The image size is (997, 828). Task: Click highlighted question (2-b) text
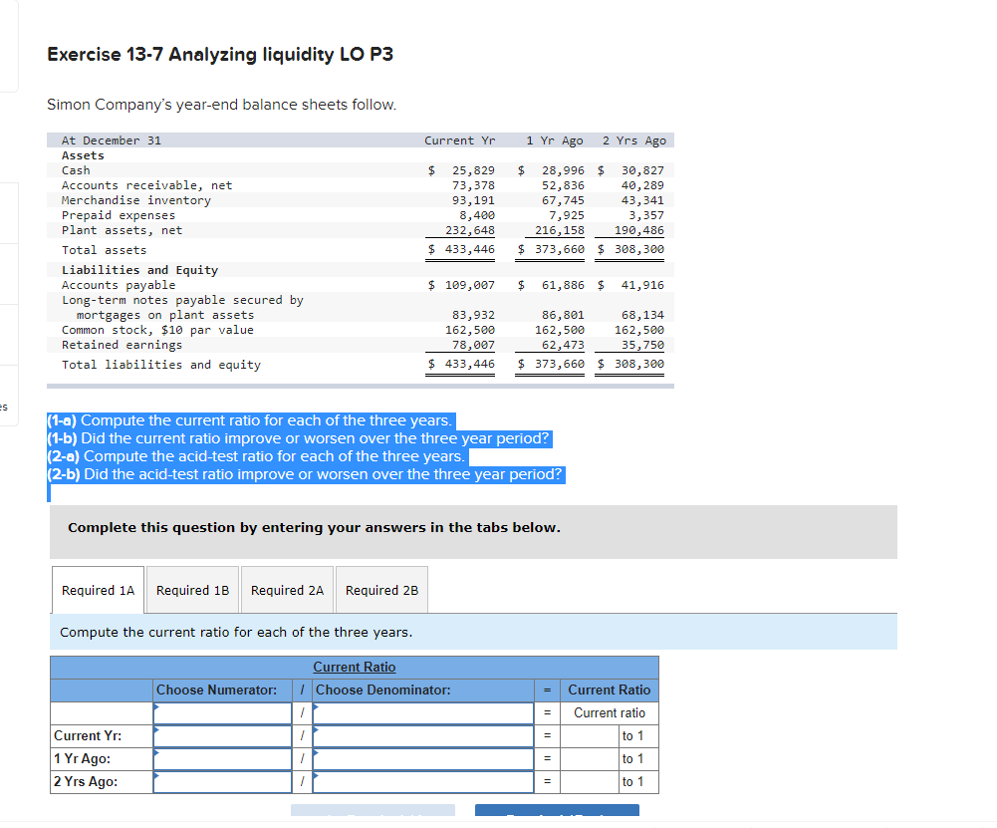coord(305,474)
